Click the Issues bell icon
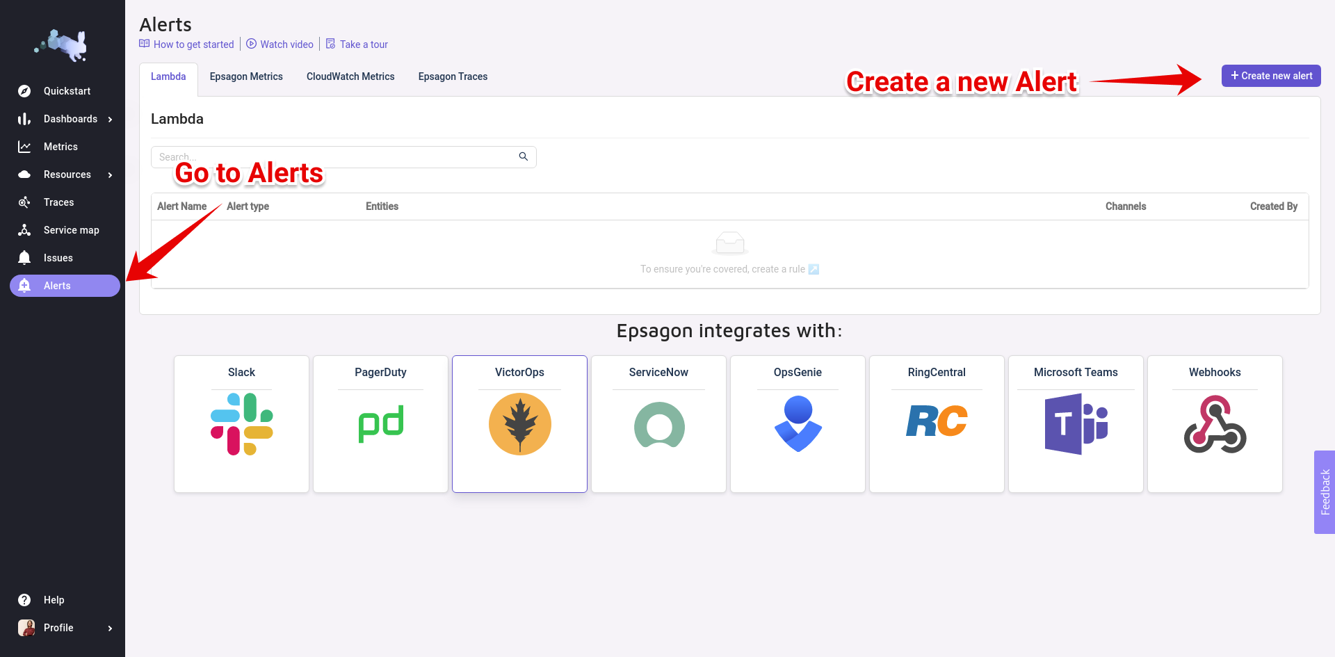Viewport: 1335px width, 657px height. (24, 258)
